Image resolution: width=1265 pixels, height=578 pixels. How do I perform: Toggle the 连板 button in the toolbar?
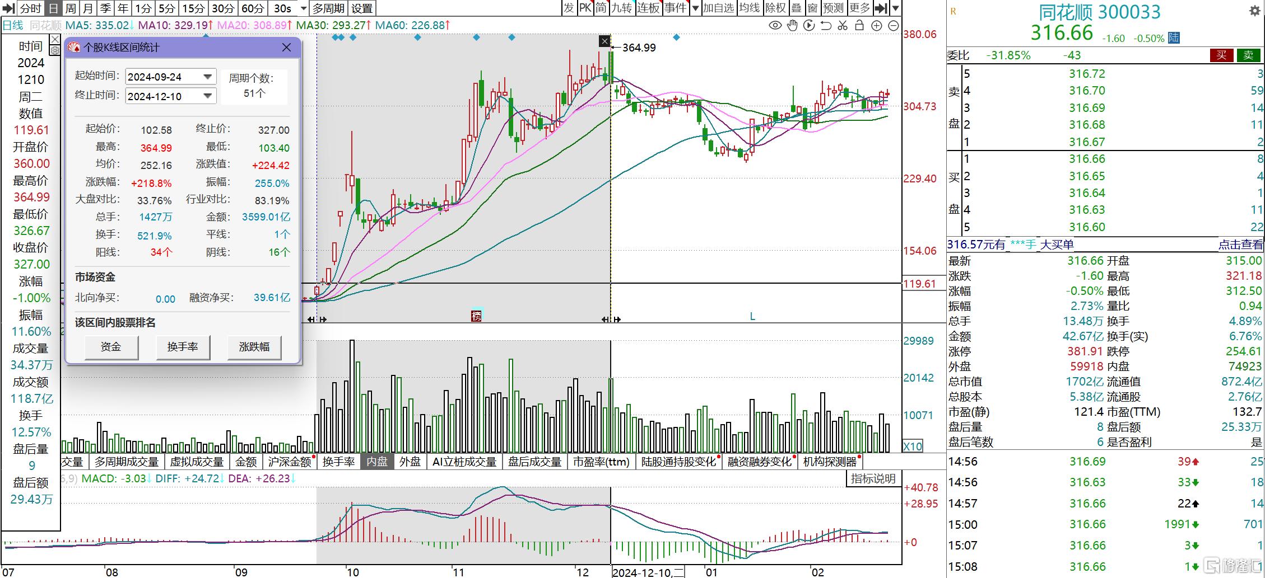(x=648, y=8)
